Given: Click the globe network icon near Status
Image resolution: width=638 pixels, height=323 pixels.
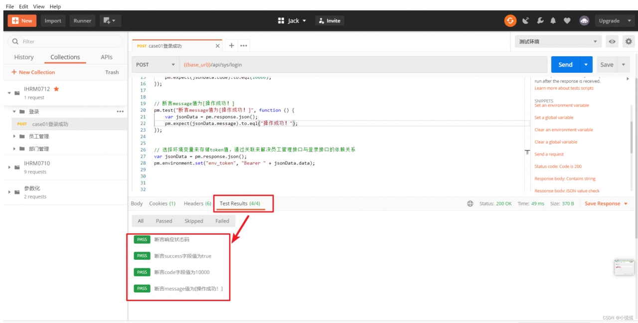Looking at the screenshot, I should (x=470, y=203).
